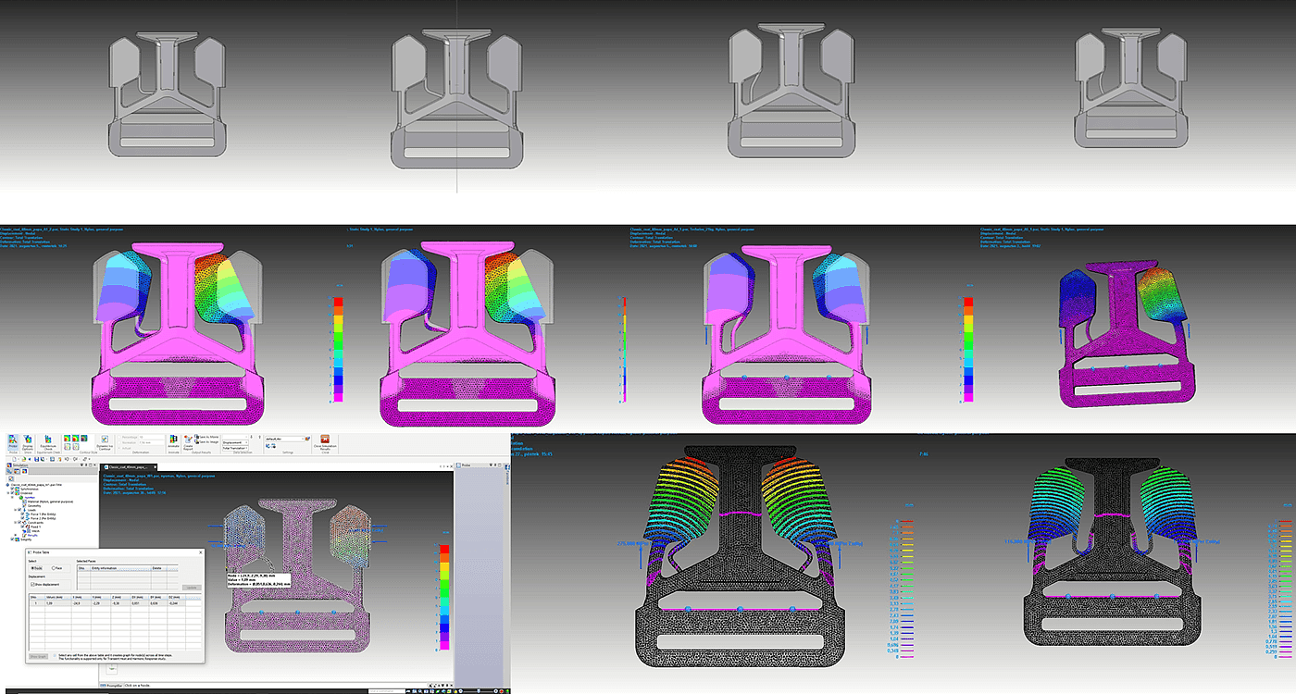Toggle the Force 2 checkbox
This screenshot has width=1296, height=694.
[23, 518]
